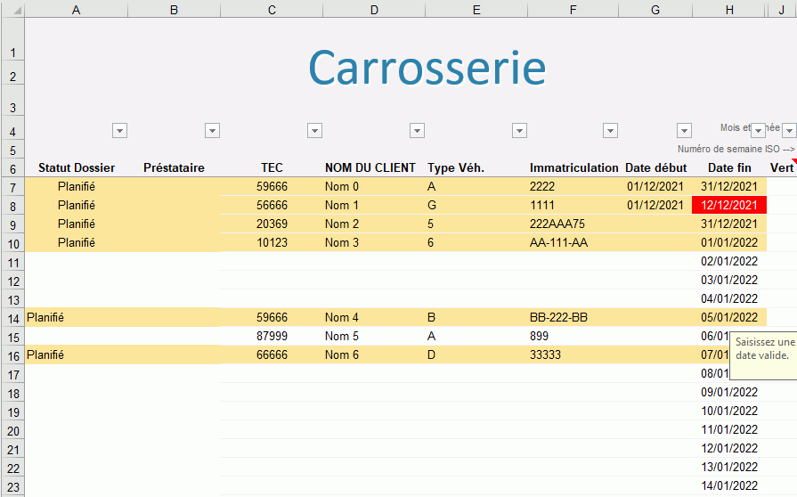Open the Immatriculation column filter dropdown
797x497 pixels.
point(610,131)
